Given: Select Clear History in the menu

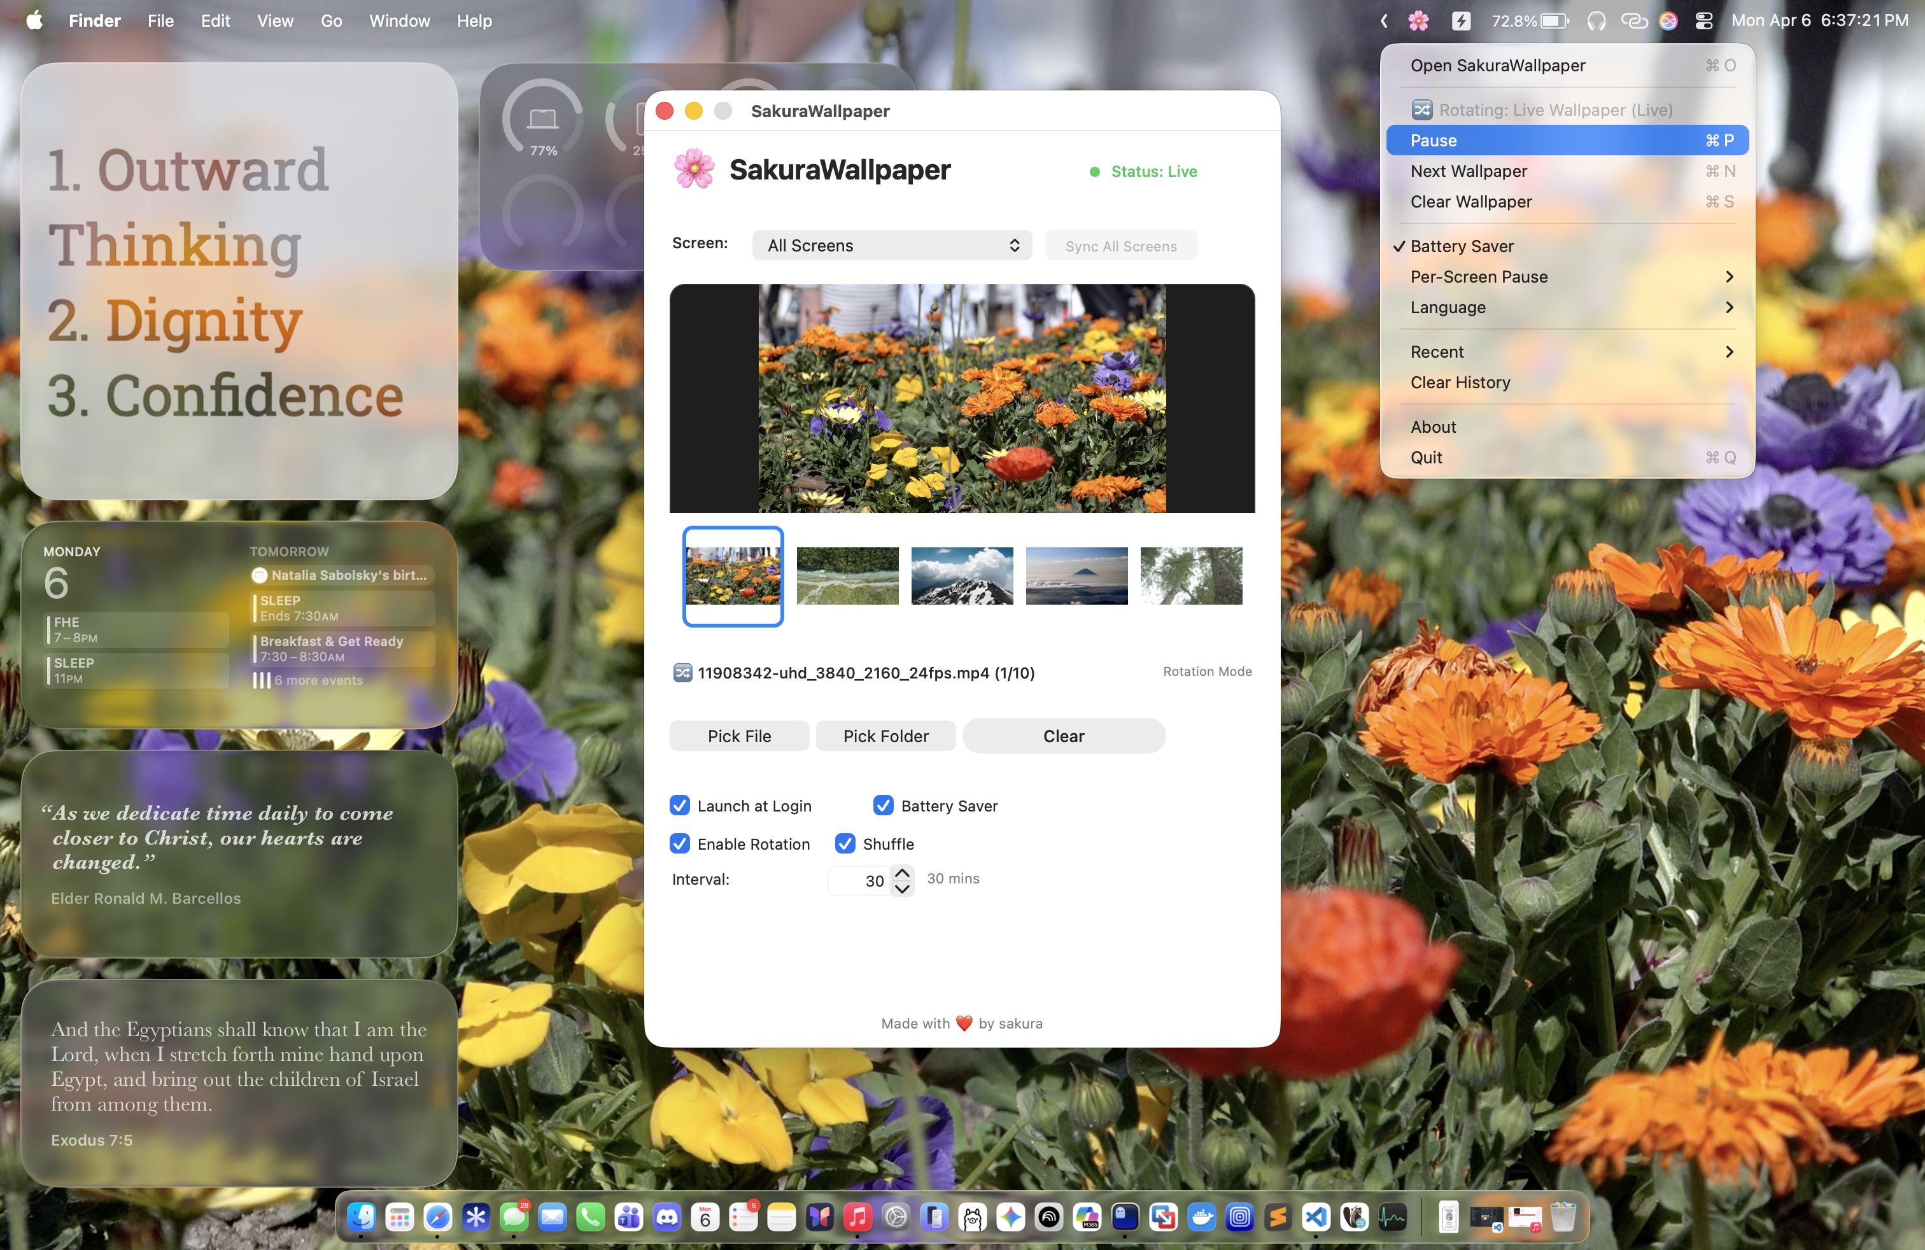Looking at the screenshot, I should pos(1567,383).
